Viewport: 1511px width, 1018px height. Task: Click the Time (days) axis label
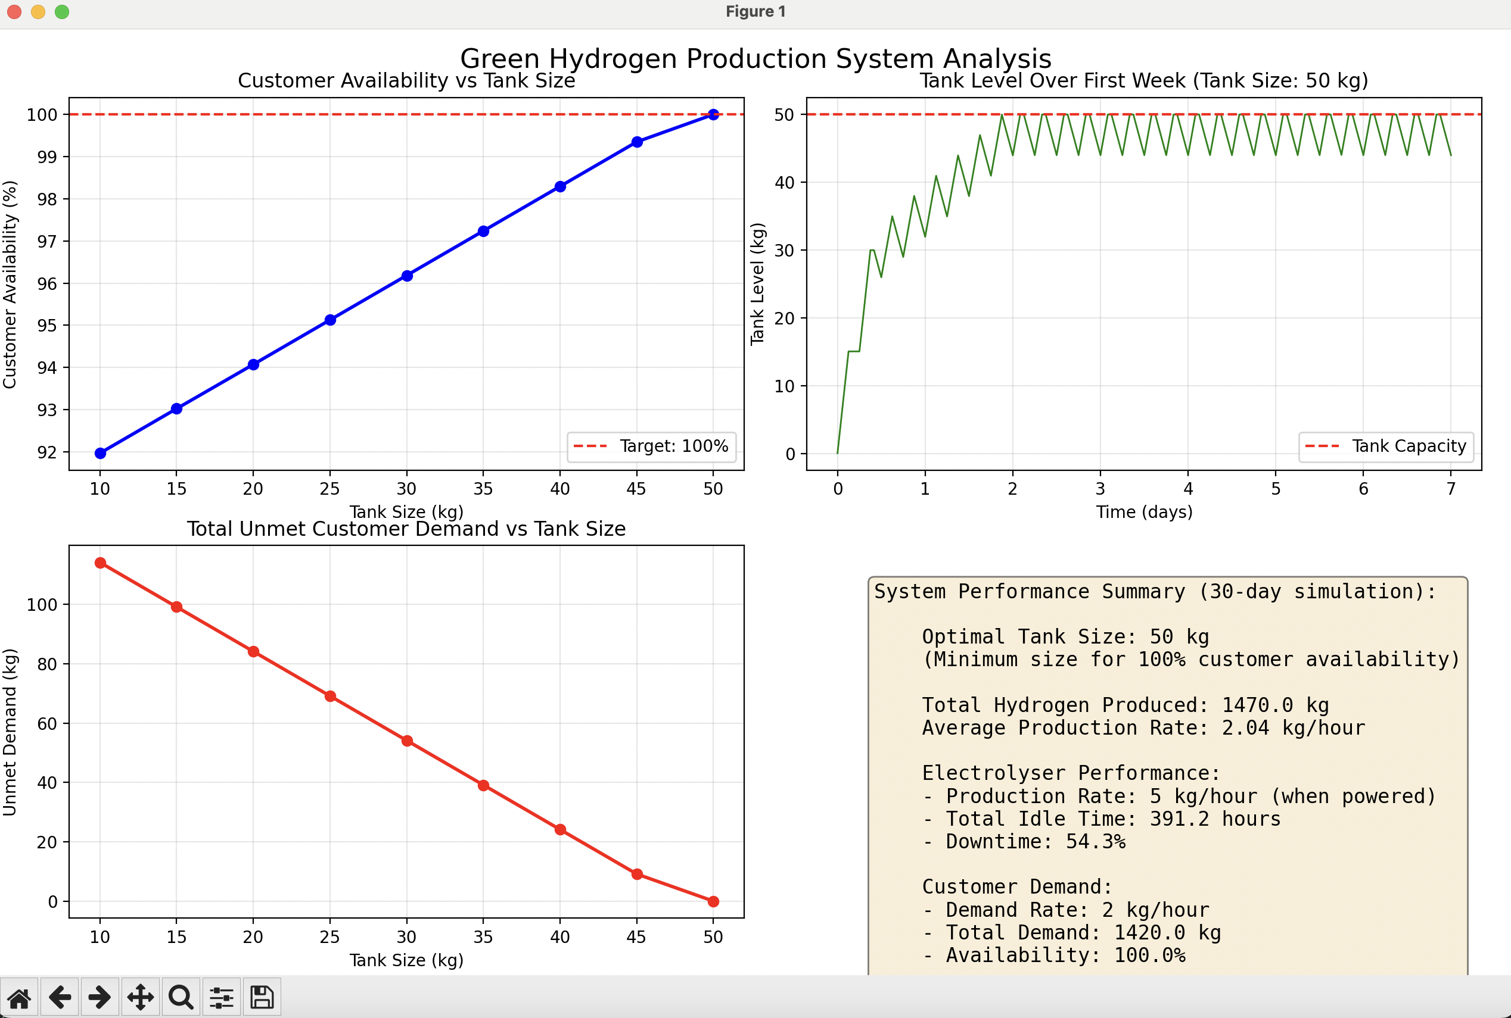[1144, 512]
